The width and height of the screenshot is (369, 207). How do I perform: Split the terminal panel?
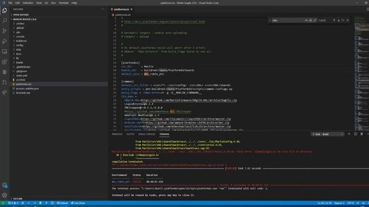[x=355, y=134]
